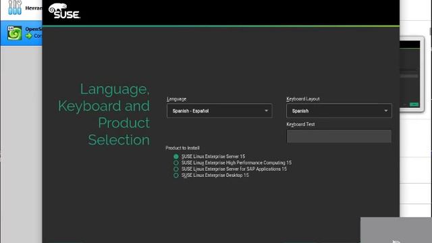Click the Product to Install label
432x243 pixels.
(x=182, y=148)
